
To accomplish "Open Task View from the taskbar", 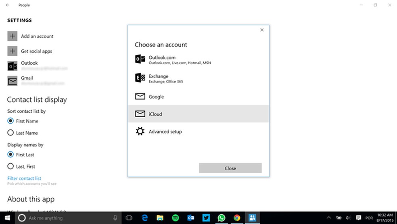I will (129, 218).
